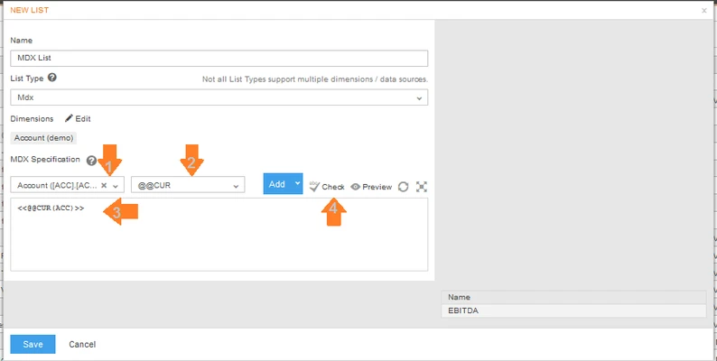Viewport: 717px width, 361px height.
Task: Clear the Account selection with the x icon
Action: click(104, 185)
